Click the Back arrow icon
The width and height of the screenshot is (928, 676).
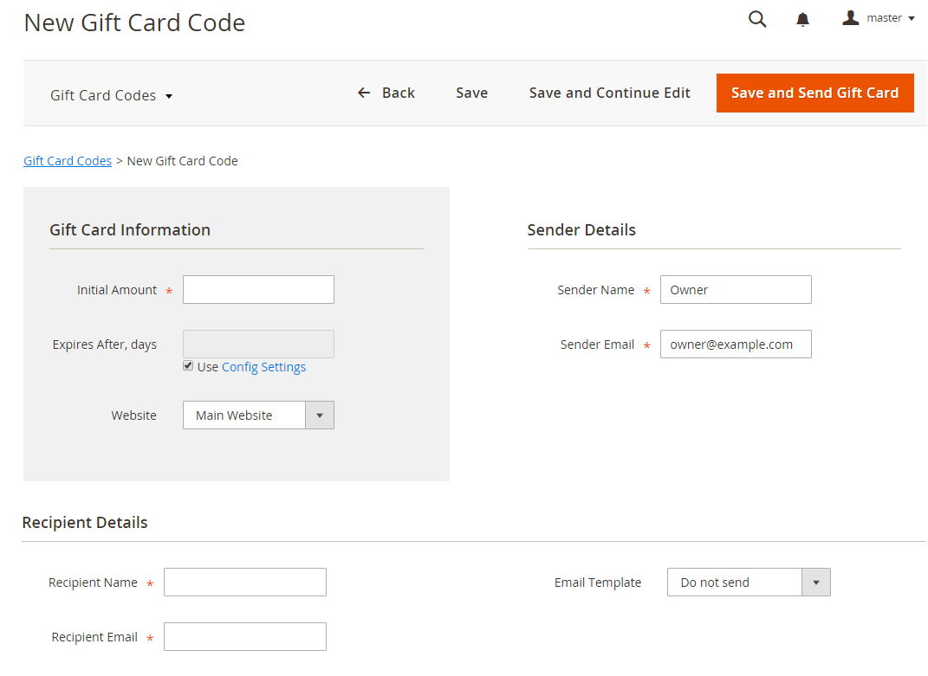[364, 93]
